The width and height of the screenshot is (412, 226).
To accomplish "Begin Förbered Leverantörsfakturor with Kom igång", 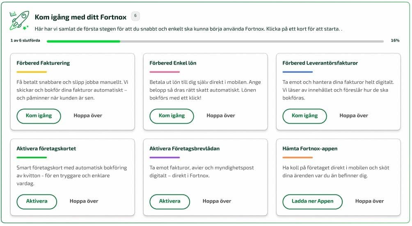I will click(304, 116).
